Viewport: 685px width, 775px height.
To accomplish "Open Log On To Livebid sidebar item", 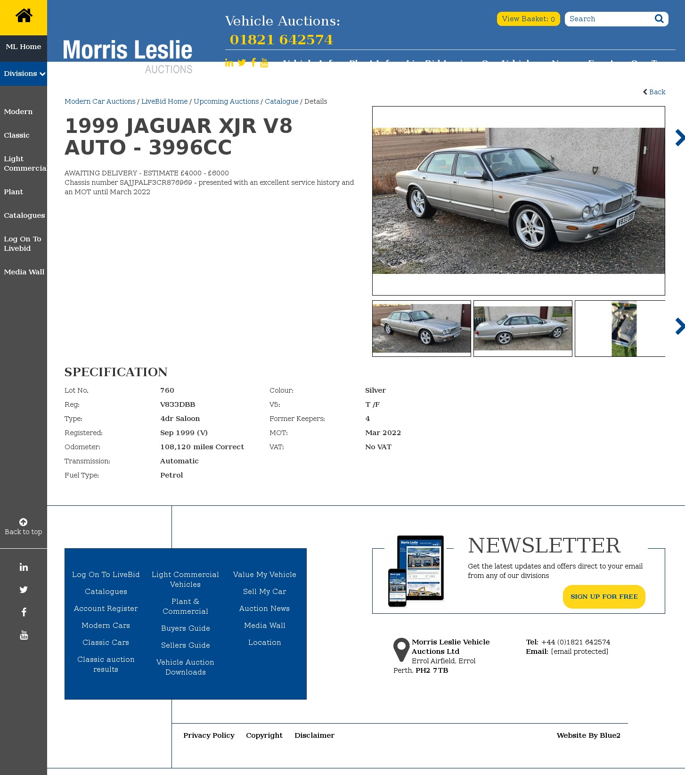I will 23,244.
